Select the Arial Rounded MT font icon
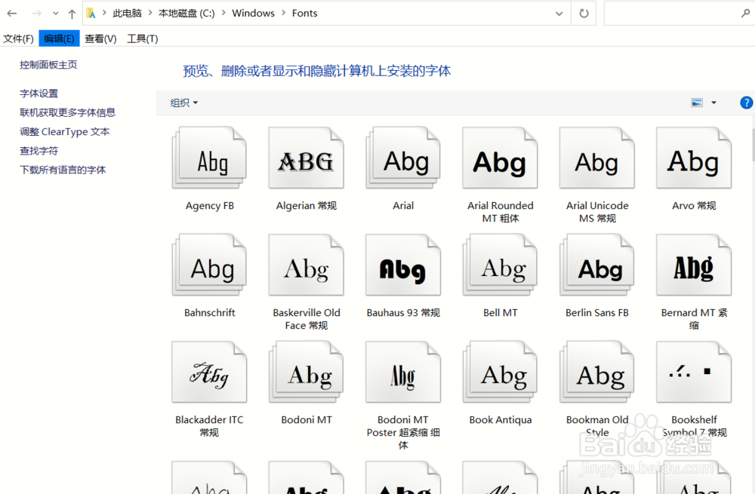755x494 pixels. 500,158
